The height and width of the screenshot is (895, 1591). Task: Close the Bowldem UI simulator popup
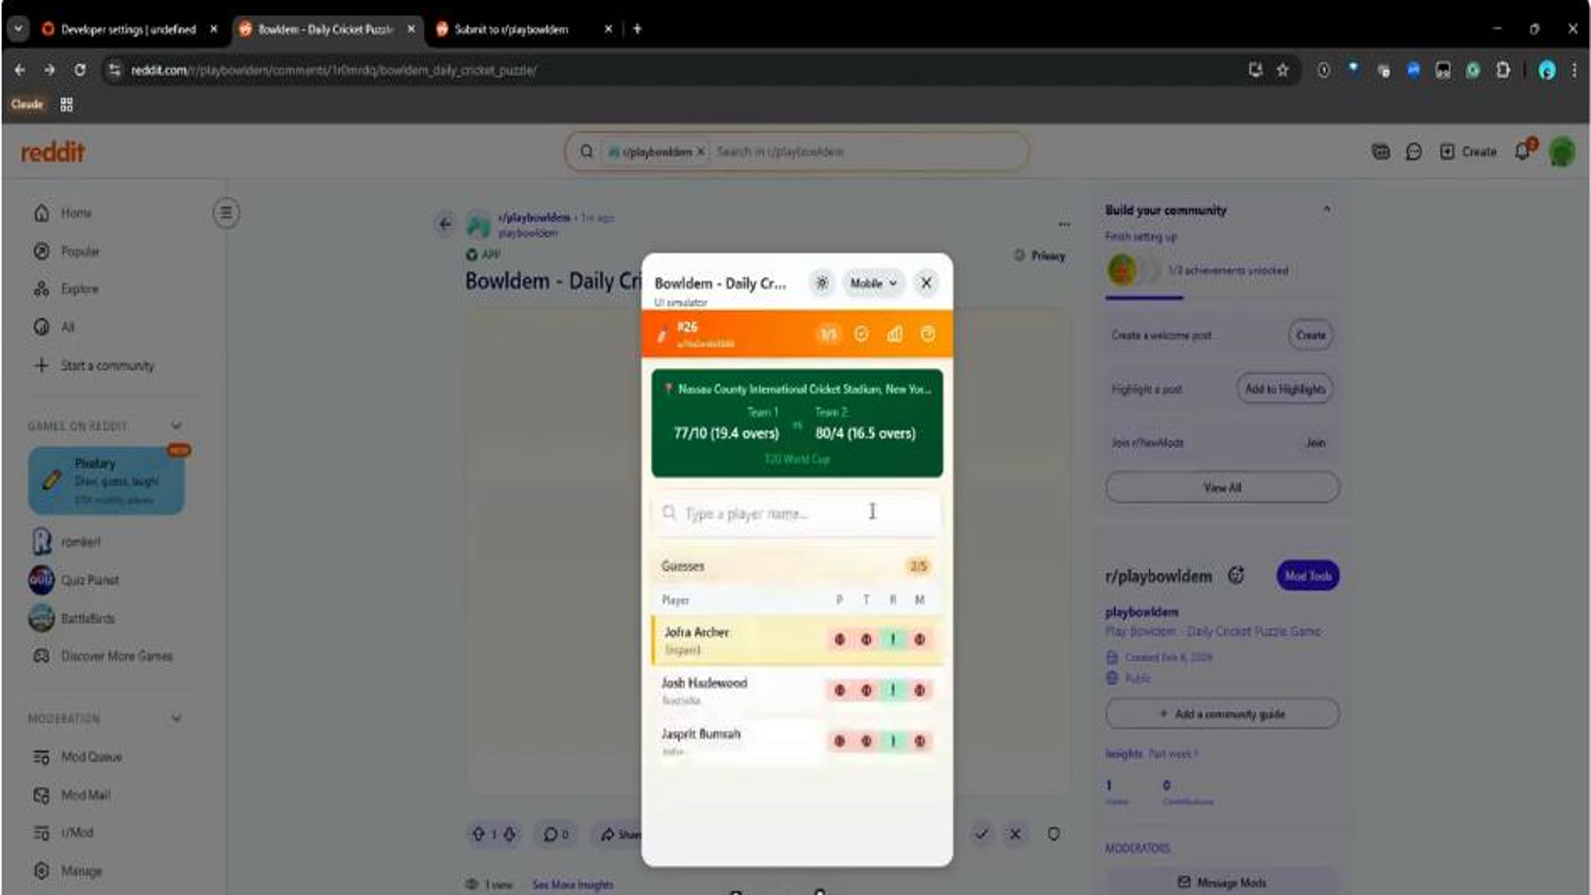(926, 283)
